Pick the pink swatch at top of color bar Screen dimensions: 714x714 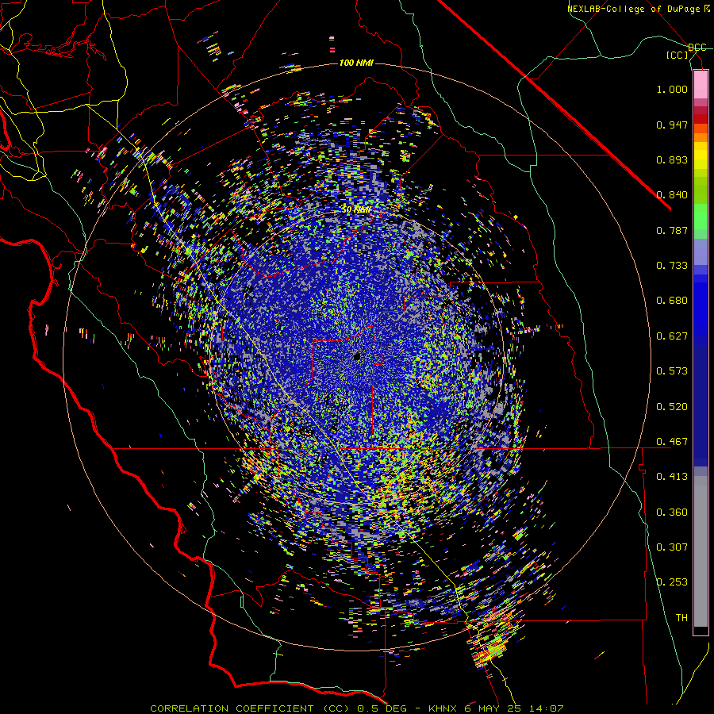[701, 84]
